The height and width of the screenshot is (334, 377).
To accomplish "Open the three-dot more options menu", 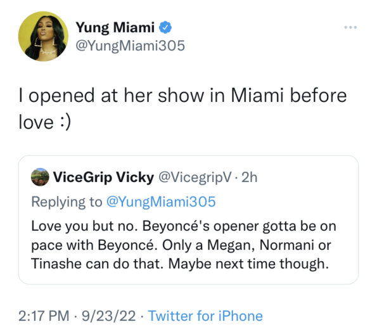I will coord(350,27).
